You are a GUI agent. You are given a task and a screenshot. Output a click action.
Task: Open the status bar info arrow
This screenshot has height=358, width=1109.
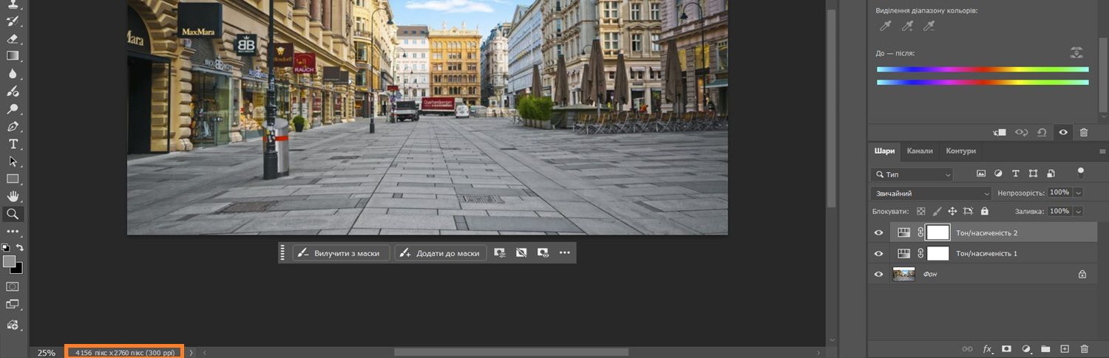click(191, 353)
